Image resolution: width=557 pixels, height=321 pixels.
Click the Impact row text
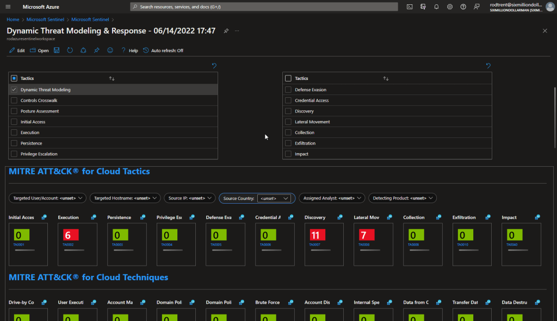point(301,154)
